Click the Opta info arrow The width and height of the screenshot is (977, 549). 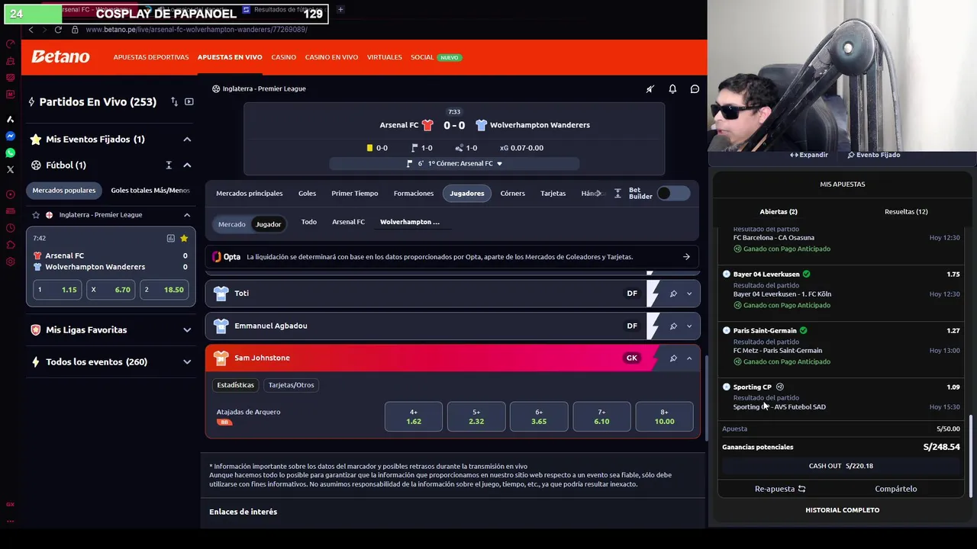point(686,257)
